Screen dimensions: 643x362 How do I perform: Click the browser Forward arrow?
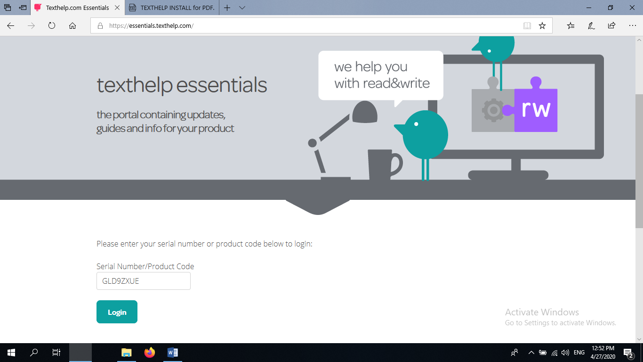[32, 26]
